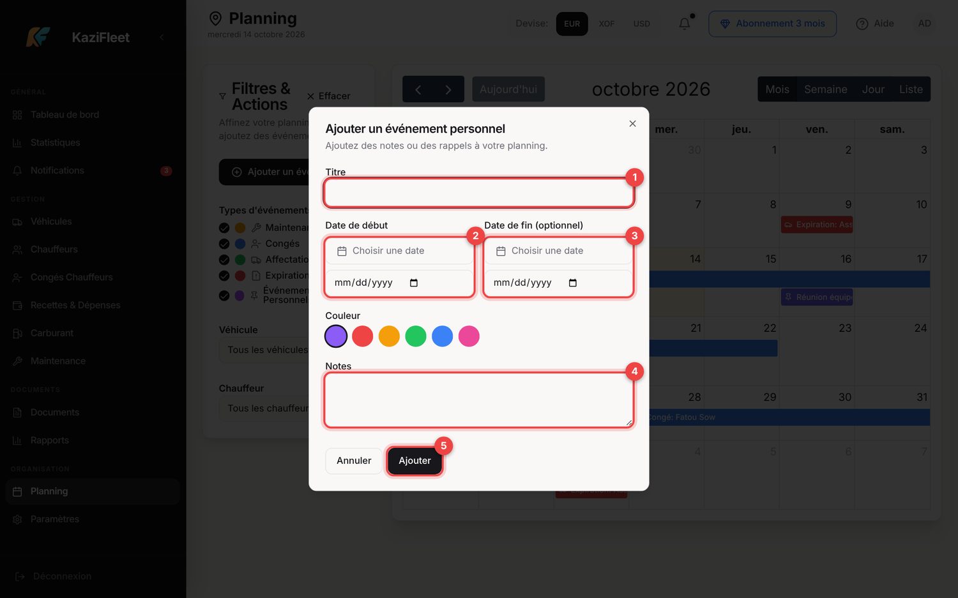The image size is (958, 598).
Task: Open Expiration event on October 9
Action: (x=817, y=225)
